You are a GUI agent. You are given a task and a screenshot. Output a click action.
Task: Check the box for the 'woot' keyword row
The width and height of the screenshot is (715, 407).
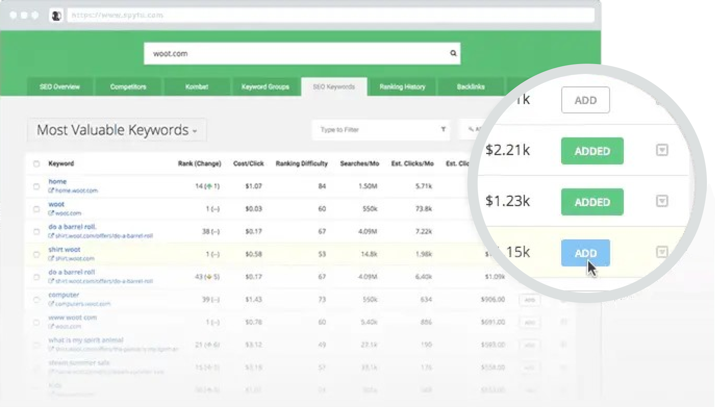click(x=36, y=209)
